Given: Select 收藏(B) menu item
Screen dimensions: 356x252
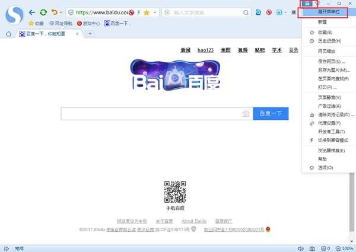Looking at the screenshot, I should pos(329,33).
